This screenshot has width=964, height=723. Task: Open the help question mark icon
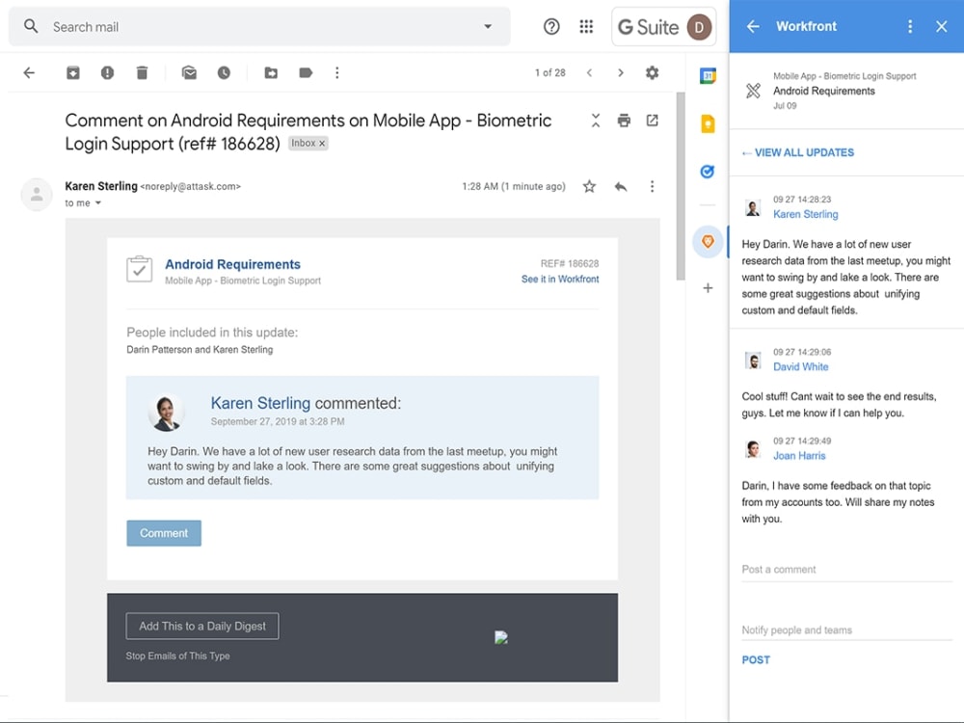(551, 26)
